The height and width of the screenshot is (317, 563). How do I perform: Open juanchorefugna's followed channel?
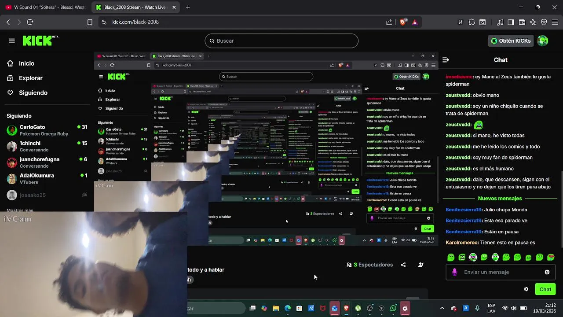[47, 162]
